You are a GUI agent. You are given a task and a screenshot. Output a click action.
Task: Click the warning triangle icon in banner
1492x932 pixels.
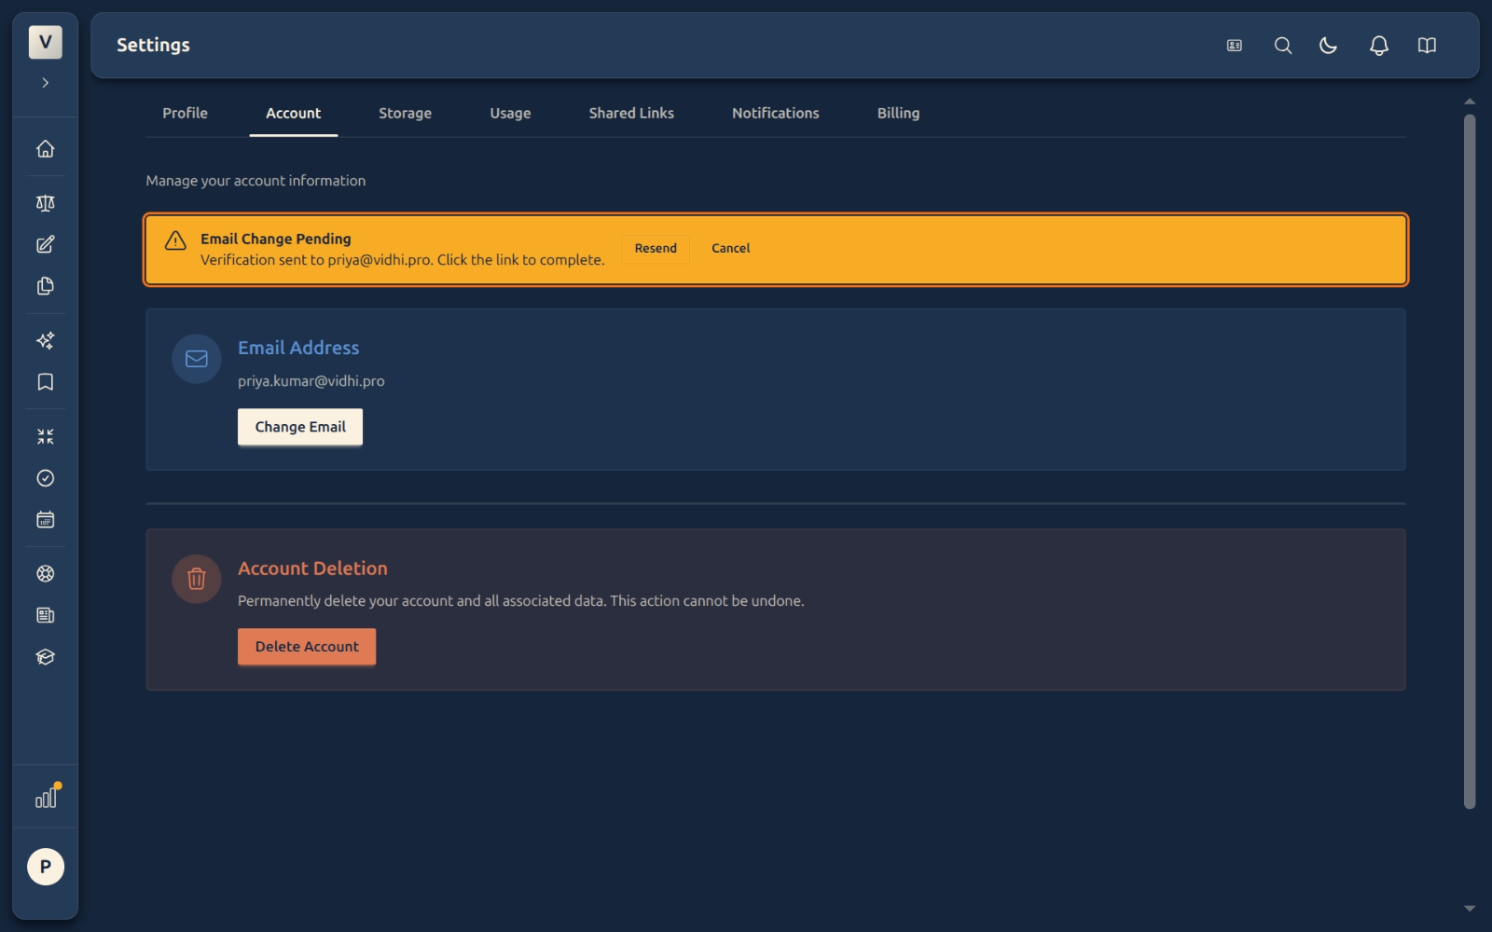(175, 240)
